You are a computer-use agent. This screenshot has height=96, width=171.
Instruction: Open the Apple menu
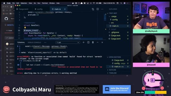coord(4,3)
